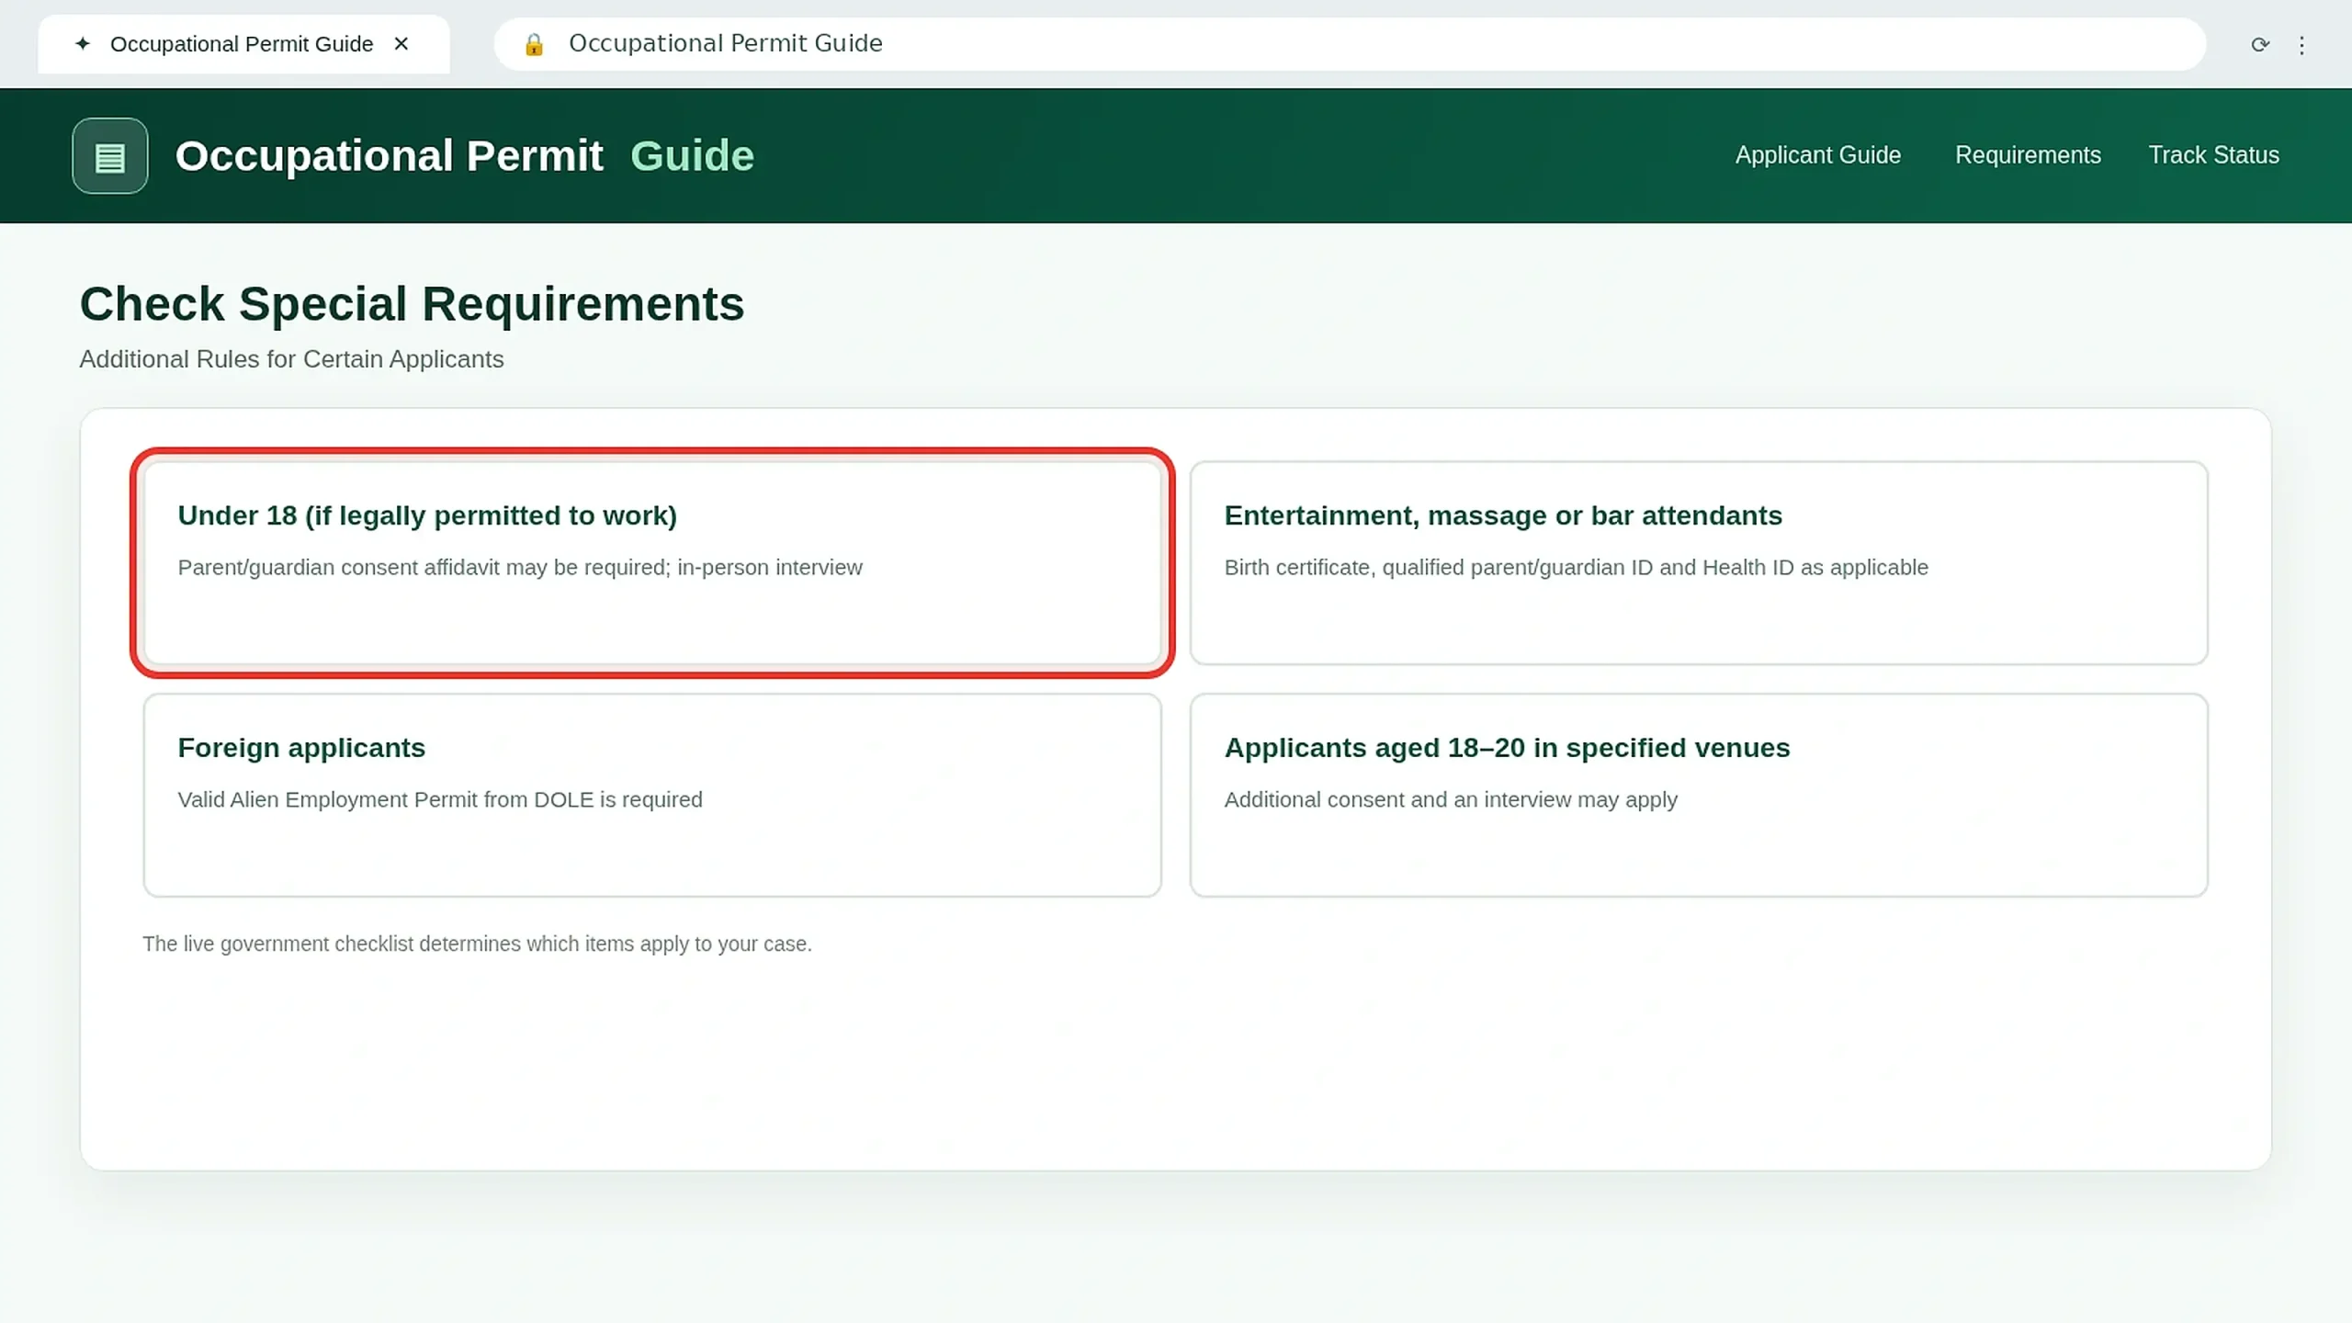
Task: Click the sparkle favicon on the browser tab
Action: click(83, 43)
